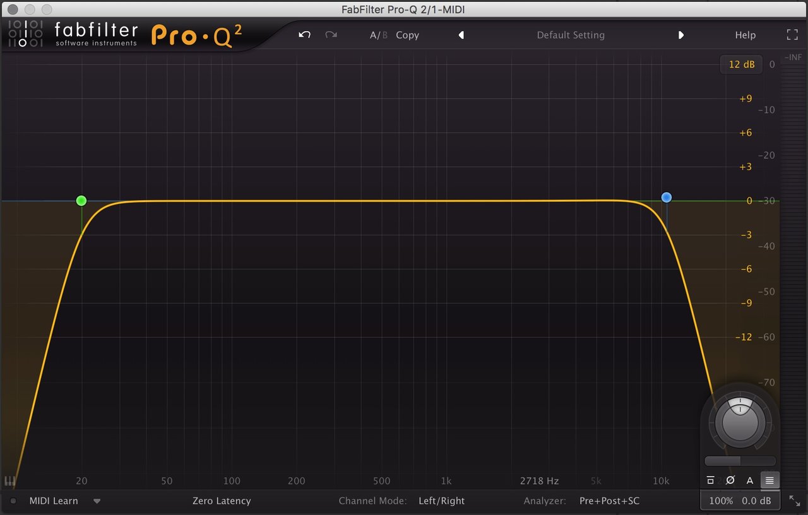The width and height of the screenshot is (808, 515).
Task: Click the output options list icon
Action: pyautogui.click(x=769, y=480)
